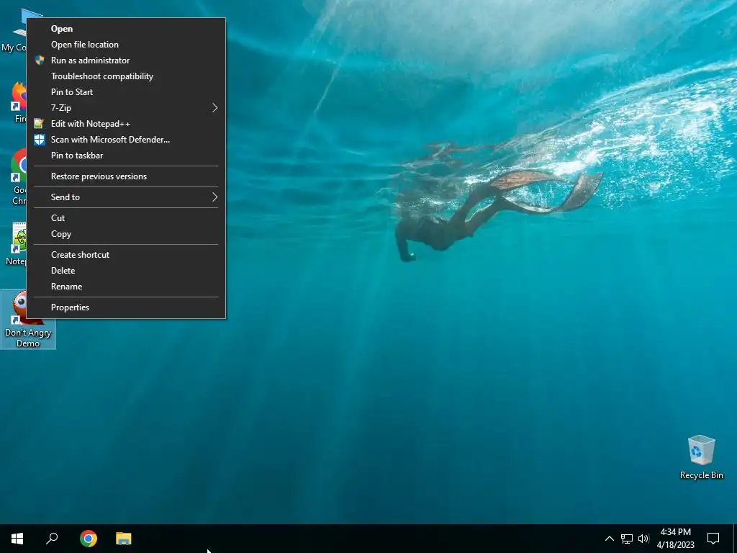The height and width of the screenshot is (553, 737).
Task: Expand the Send to submenu
Action: [126, 197]
